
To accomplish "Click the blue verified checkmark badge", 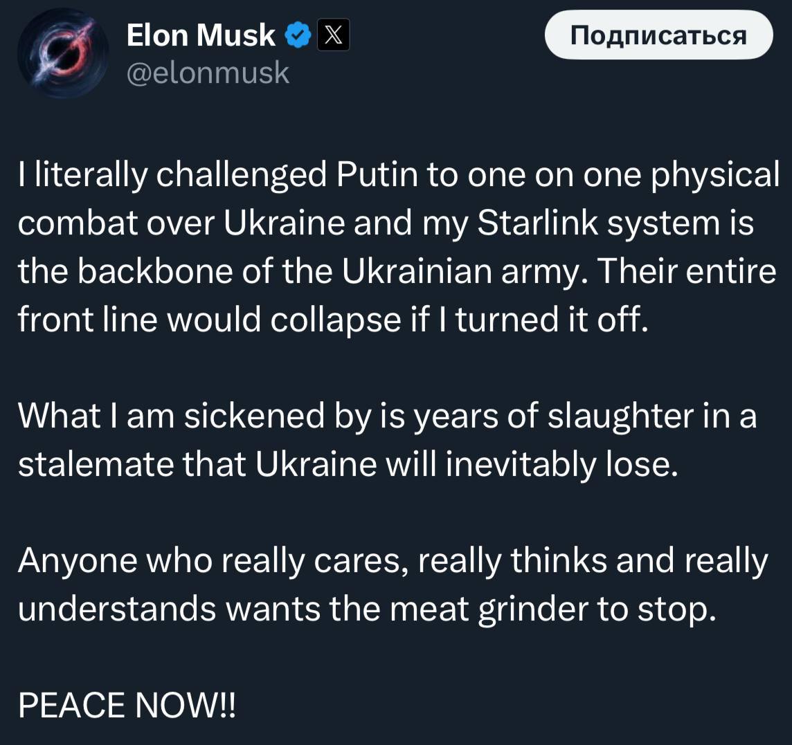I will (298, 35).
